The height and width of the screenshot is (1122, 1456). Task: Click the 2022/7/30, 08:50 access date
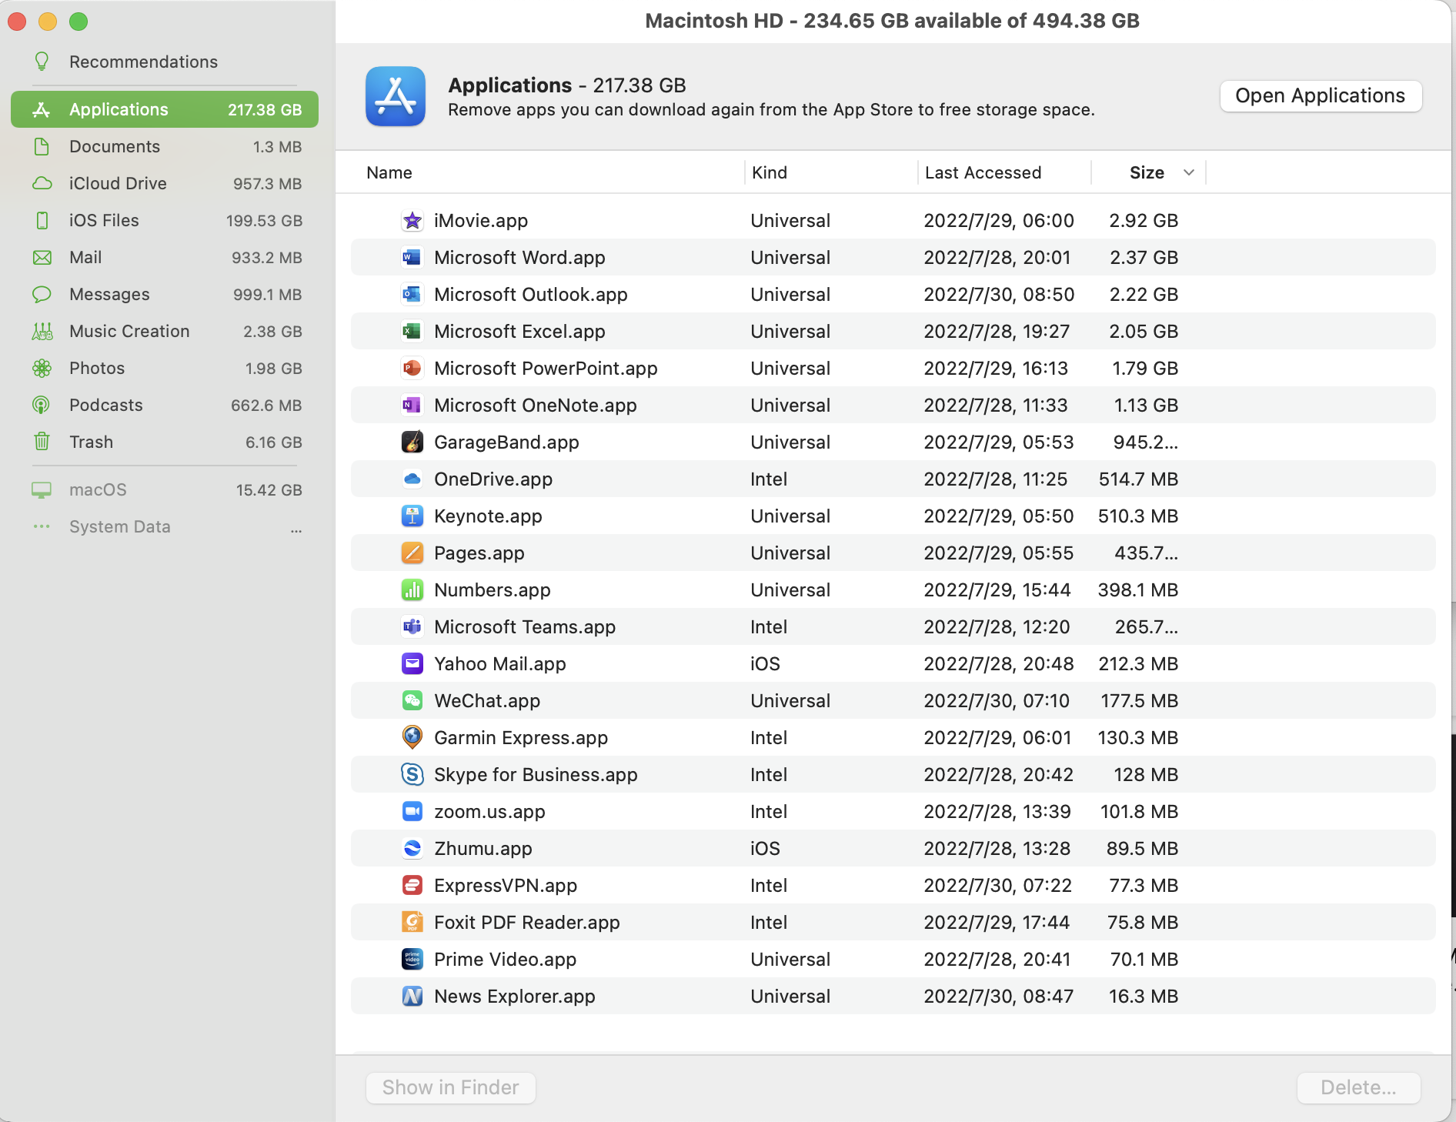point(999,295)
